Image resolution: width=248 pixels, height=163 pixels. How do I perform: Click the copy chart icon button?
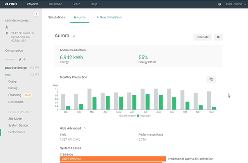point(211,79)
